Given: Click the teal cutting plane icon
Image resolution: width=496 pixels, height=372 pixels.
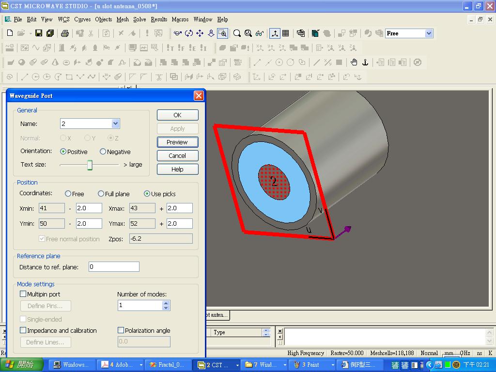Looking at the screenshot, I should (x=315, y=33).
